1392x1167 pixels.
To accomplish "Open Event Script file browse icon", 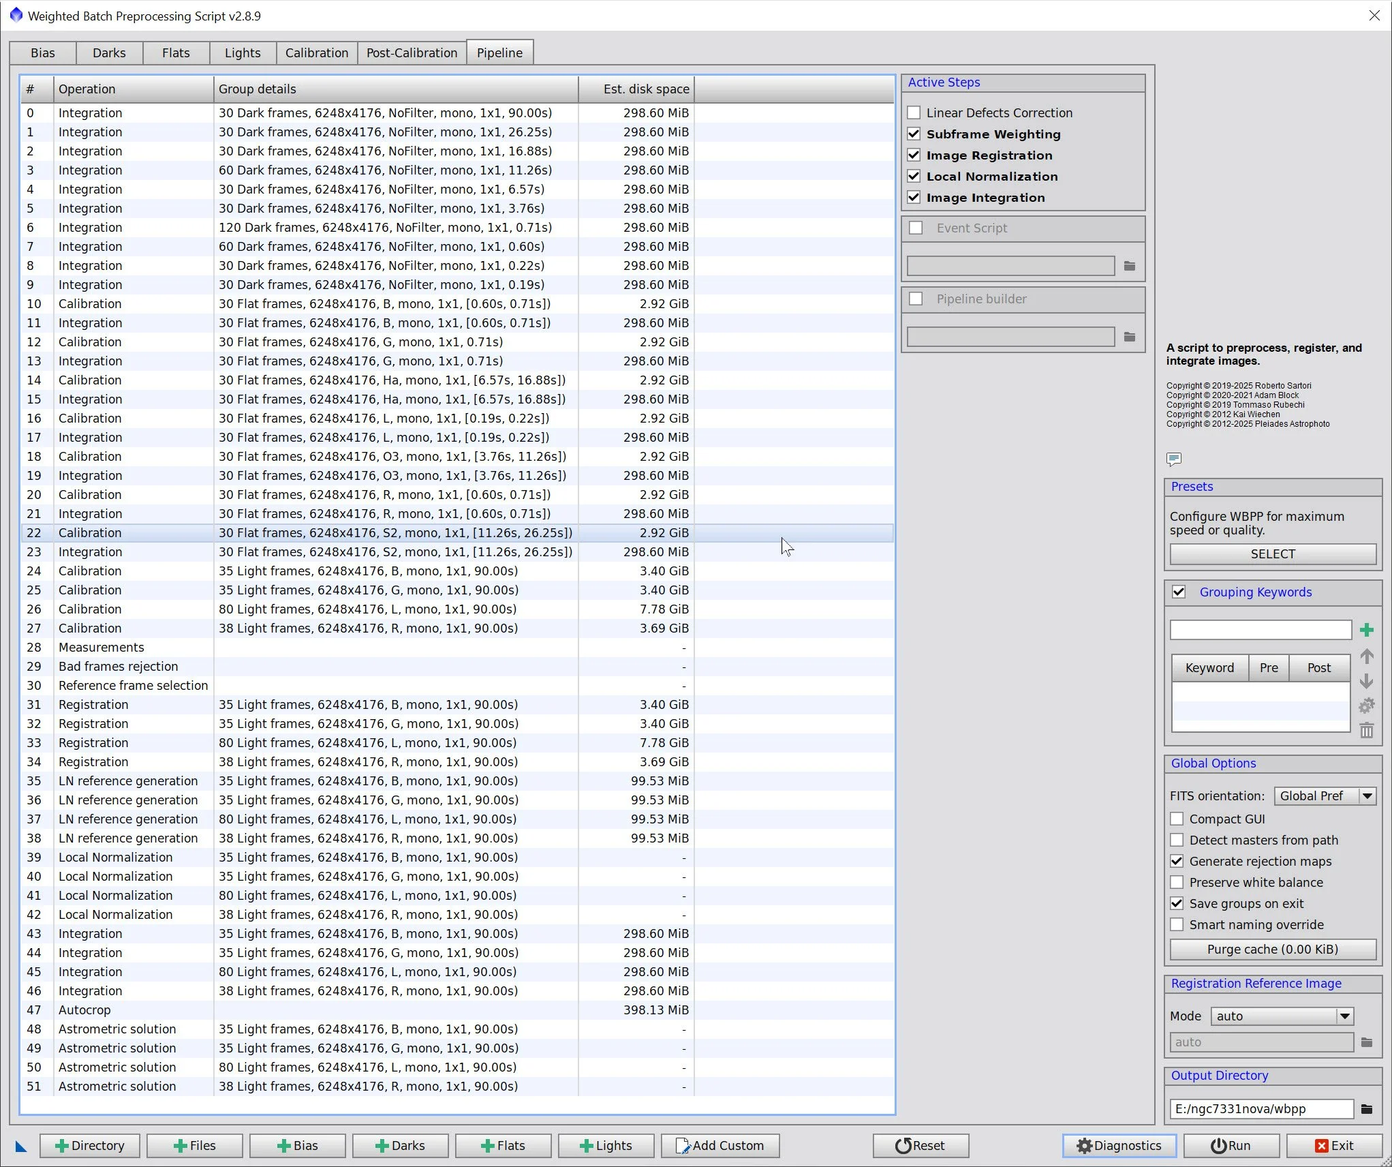I will coord(1129,266).
